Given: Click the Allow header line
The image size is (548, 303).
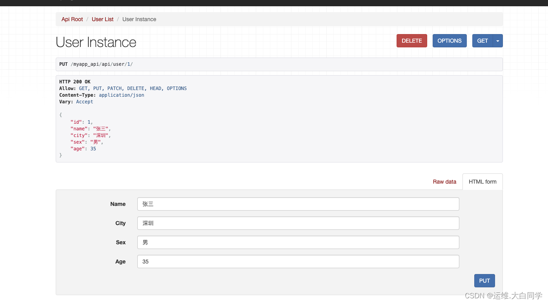Looking at the screenshot, I should click(123, 88).
